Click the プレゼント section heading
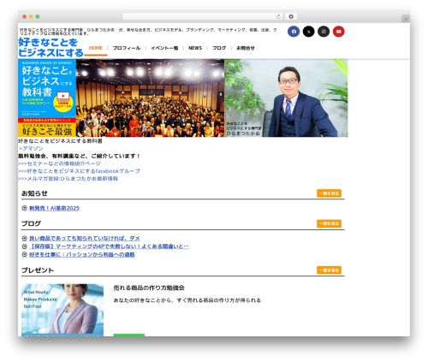This screenshot has width=428, height=362. pos(38,270)
